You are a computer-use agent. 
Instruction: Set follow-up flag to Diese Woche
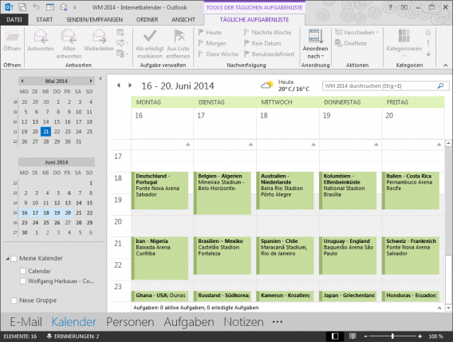pos(219,54)
